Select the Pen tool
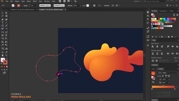Image resolution: width=179 pixels, height=101 pixels. [x=3, y=19]
